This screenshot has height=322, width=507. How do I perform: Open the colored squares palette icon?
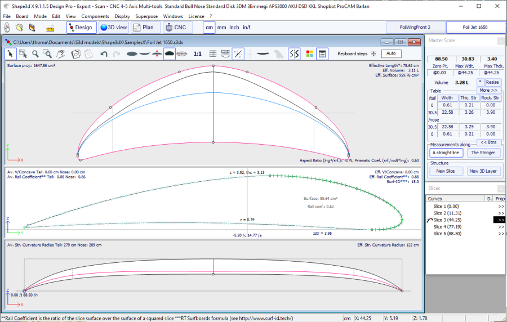coord(309,53)
